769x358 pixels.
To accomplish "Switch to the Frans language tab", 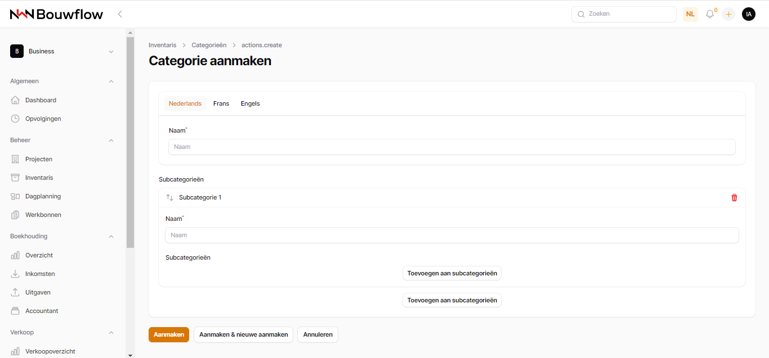I will click(x=221, y=103).
